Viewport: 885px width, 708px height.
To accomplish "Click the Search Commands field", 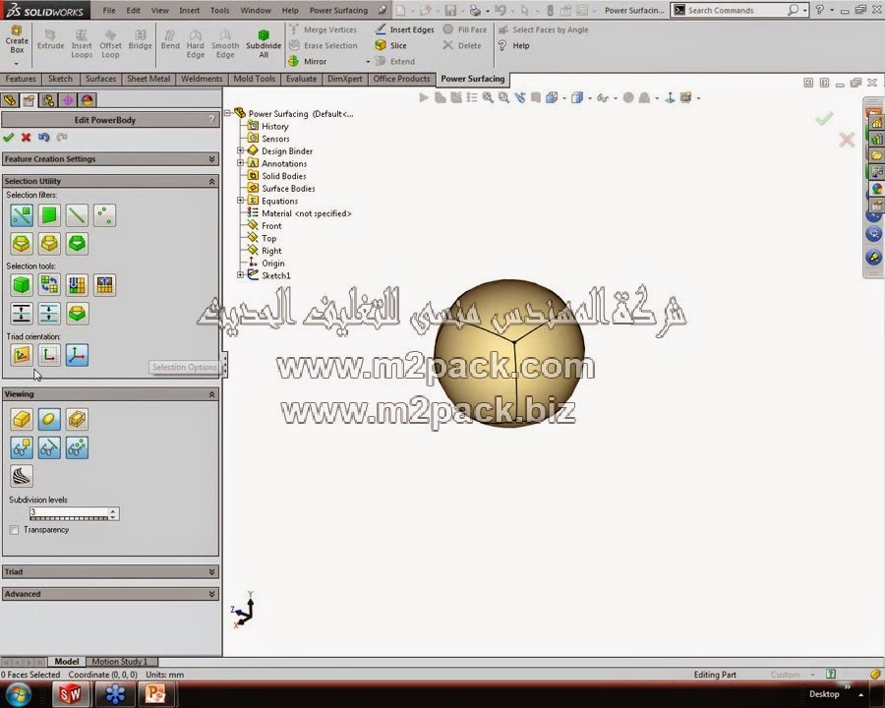I will (737, 10).
